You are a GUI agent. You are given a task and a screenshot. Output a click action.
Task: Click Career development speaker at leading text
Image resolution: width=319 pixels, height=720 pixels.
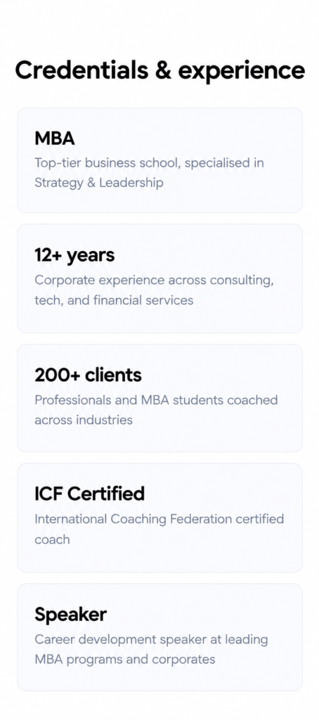click(x=152, y=640)
